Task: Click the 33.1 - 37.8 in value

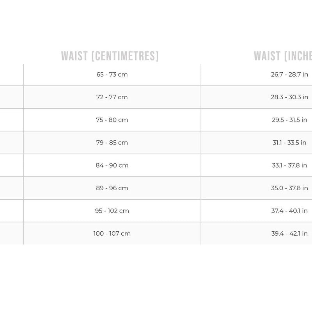Action: click(x=289, y=165)
